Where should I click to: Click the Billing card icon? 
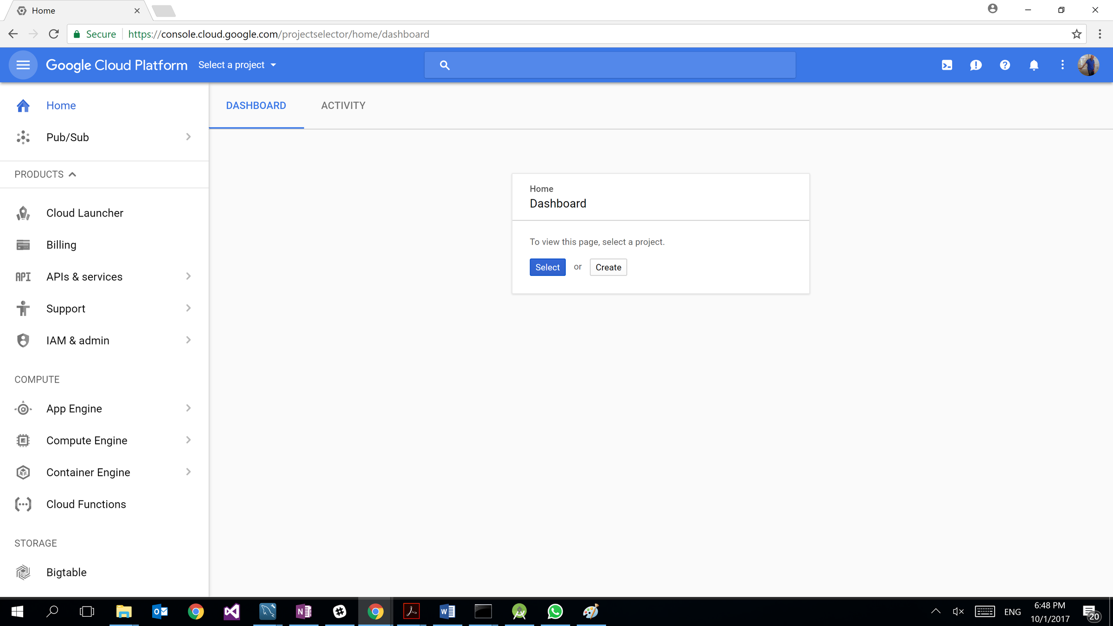[x=23, y=245]
